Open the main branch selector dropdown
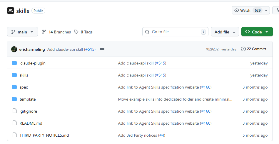 [x=22, y=32]
